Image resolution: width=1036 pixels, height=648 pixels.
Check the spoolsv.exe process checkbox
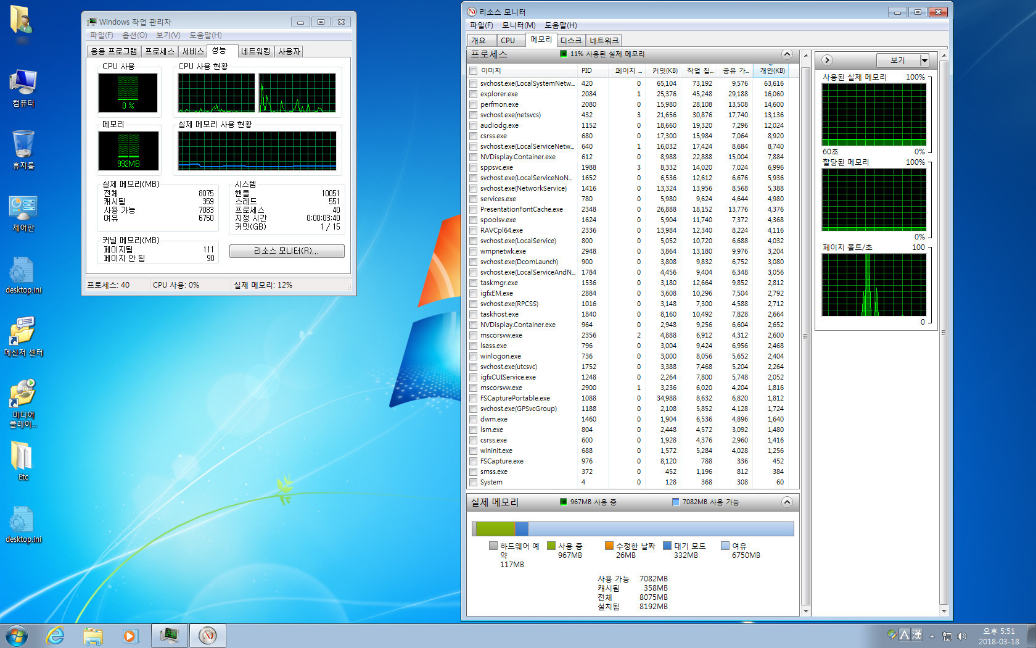474,220
